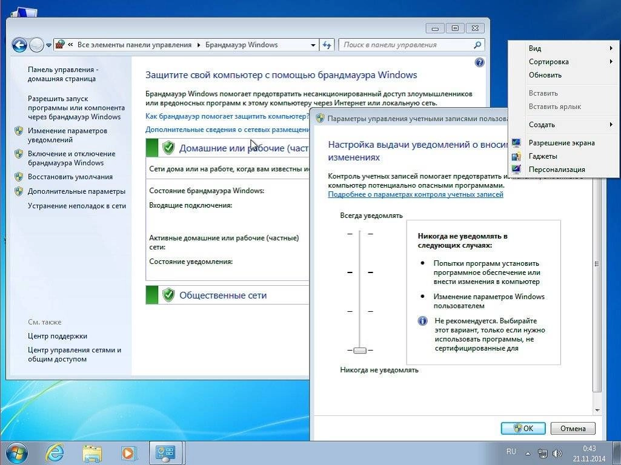Click 'Дополнительные сведения о сетевых размещениях' link
Viewport: 621px width, 465px height.
point(227,130)
